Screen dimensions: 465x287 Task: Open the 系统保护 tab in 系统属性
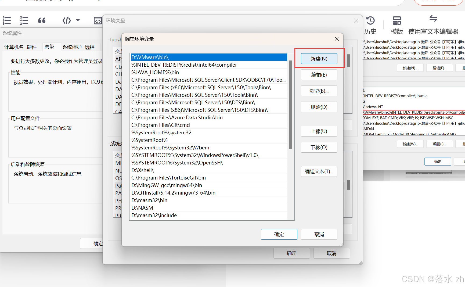pyautogui.click(x=72, y=47)
